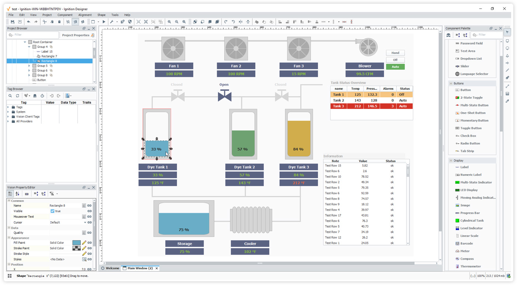Open the Tools menu
This screenshot has height=285, width=517.
[115, 15]
